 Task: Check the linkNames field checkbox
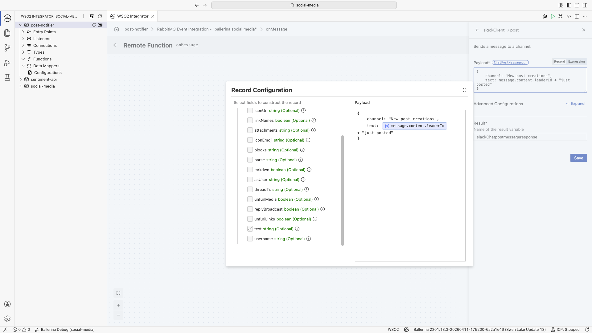point(250,120)
